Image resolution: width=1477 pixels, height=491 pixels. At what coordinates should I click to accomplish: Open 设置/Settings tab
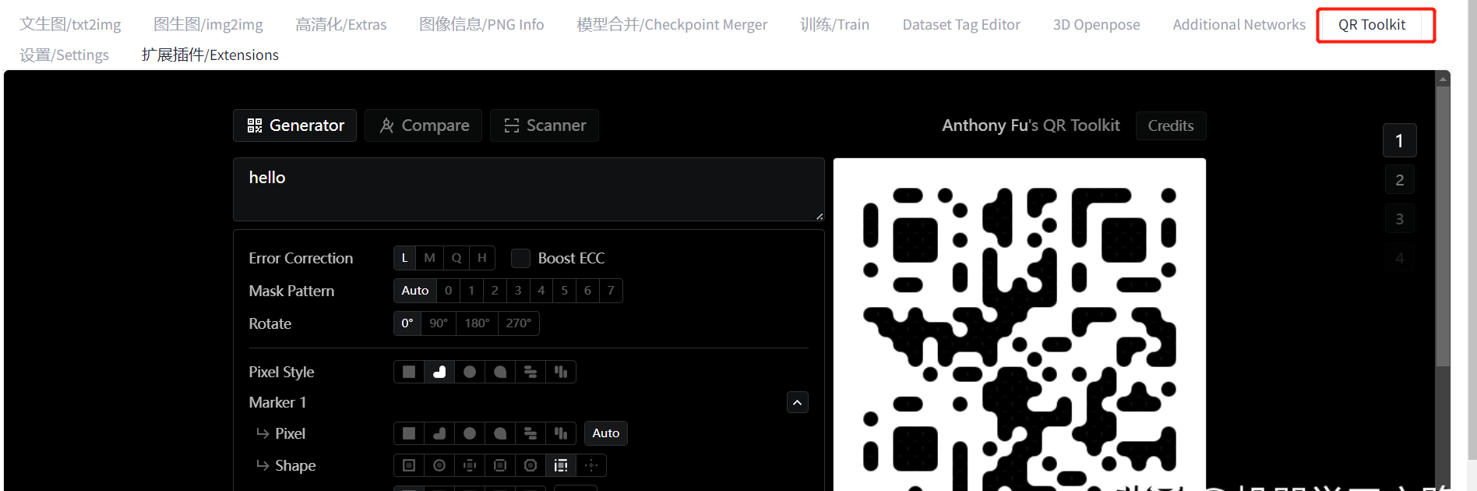tap(64, 55)
